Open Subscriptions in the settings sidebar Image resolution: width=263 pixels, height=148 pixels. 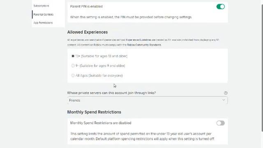coord(41,6)
